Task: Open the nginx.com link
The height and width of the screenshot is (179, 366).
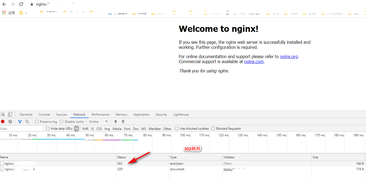Action: coord(254,62)
